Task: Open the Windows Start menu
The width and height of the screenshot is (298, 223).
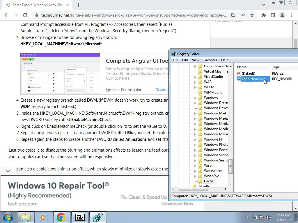Action: pyautogui.click(x=8, y=217)
